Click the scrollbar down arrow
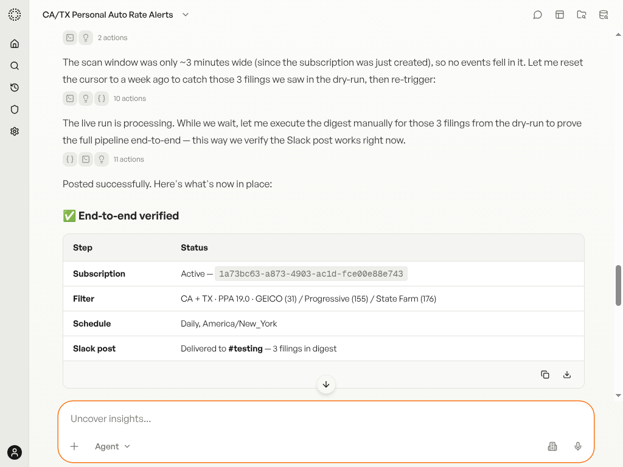This screenshot has height=467, width=623. (x=618, y=395)
